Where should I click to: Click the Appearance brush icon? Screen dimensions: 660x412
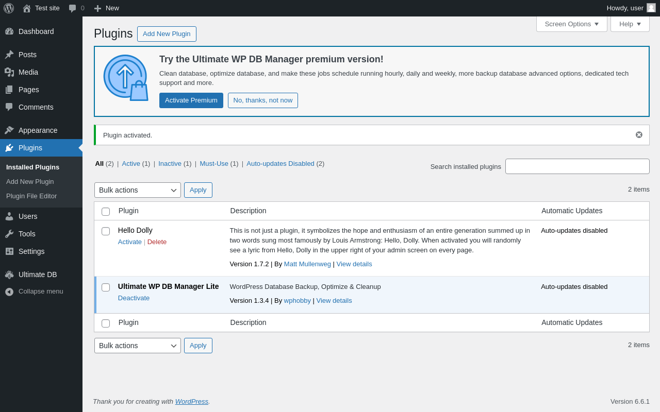[9, 130]
